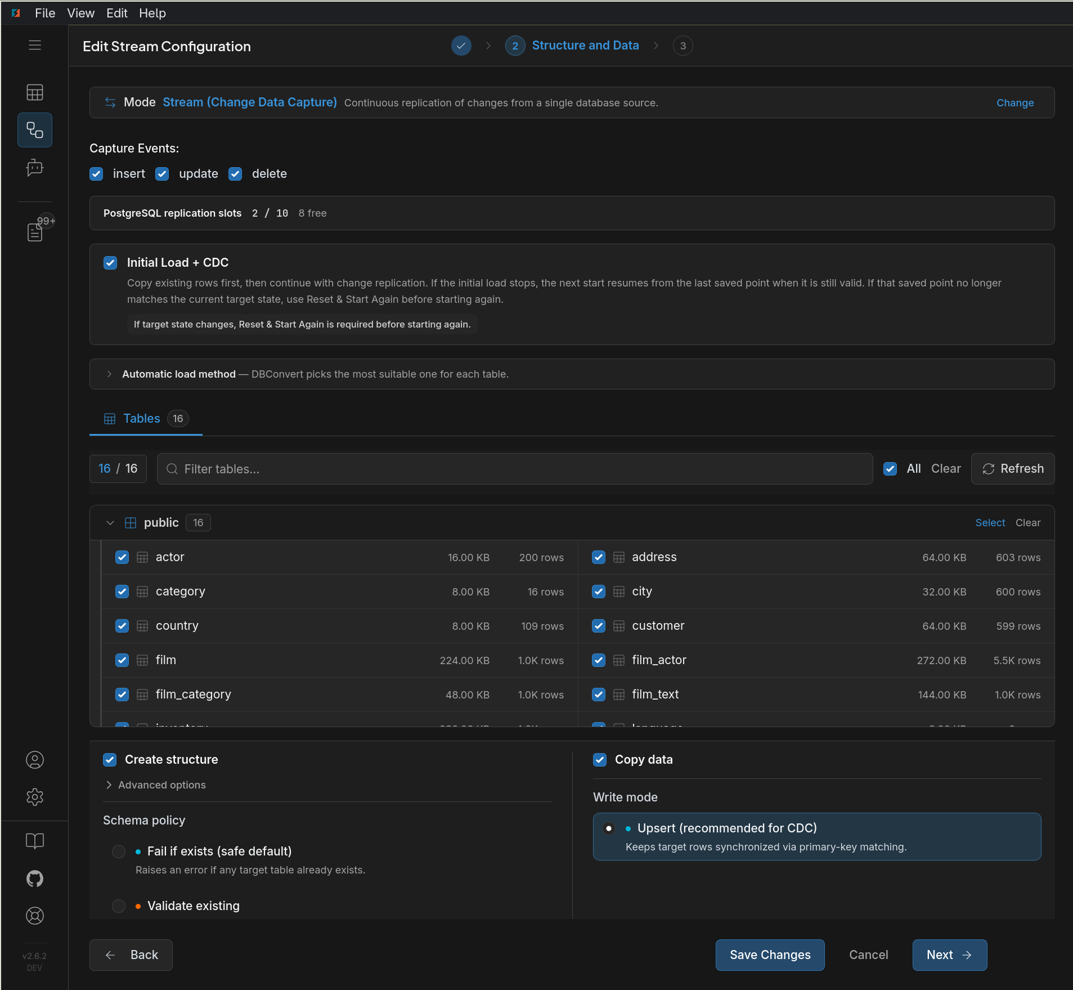Click Save Changes button
The width and height of the screenshot is (1073, 990).
pyautogui.click(x=770, y=955)
